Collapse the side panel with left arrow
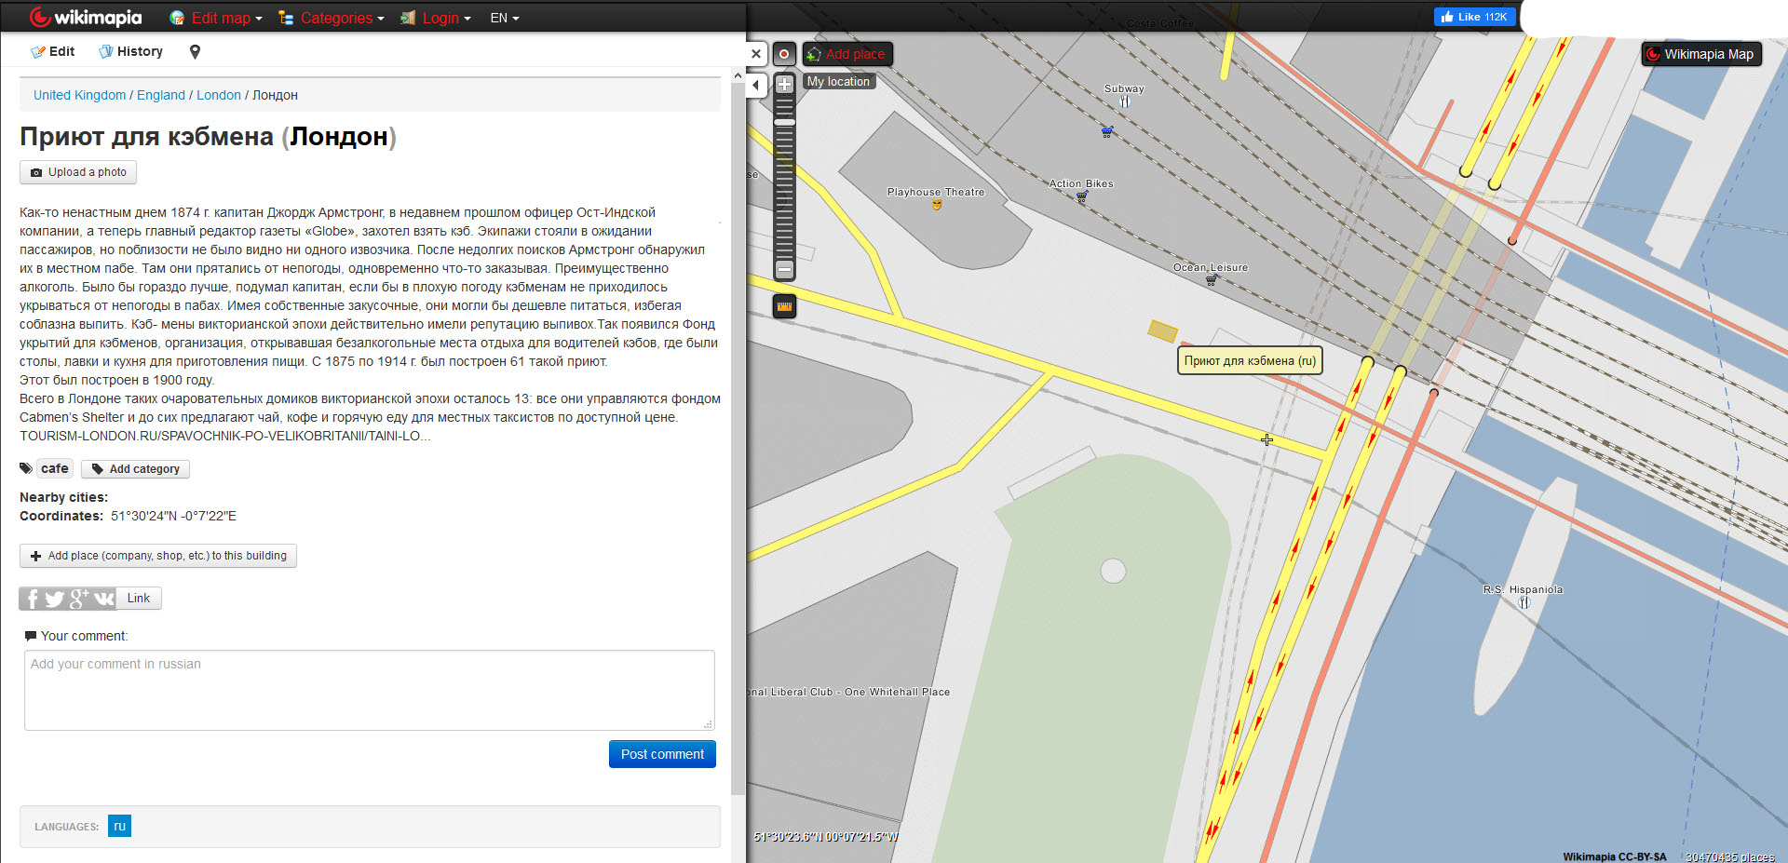The width and height of the screenshot is (1788, 863). (756, 86)
